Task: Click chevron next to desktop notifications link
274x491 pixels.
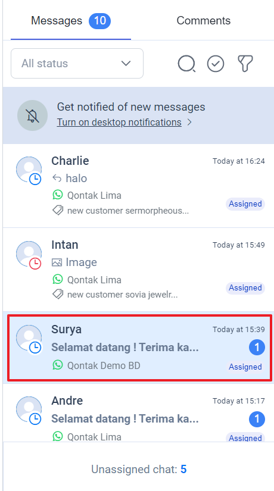Action: [x=189, y=122]
